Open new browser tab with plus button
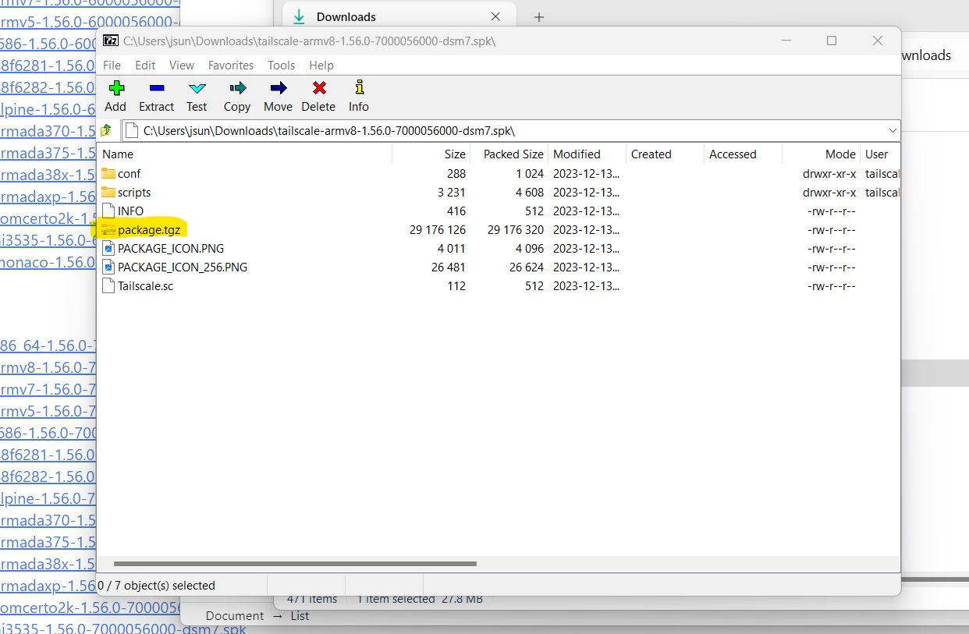Image resolution: width=969 pixels, height=634 pixels. pos(538,17)
